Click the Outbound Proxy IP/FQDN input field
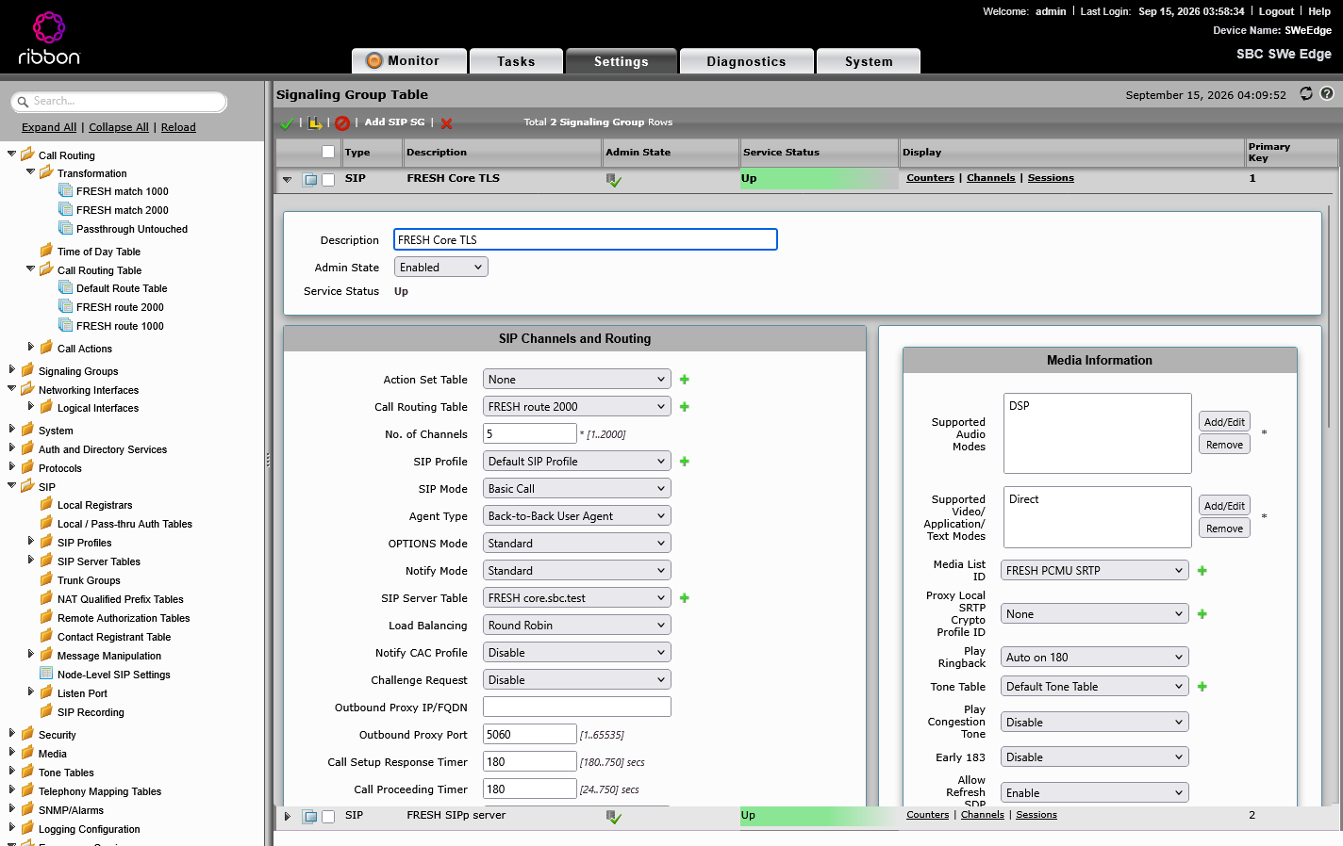The width and height of the screenshot is (1343, 846). (577, 708)
